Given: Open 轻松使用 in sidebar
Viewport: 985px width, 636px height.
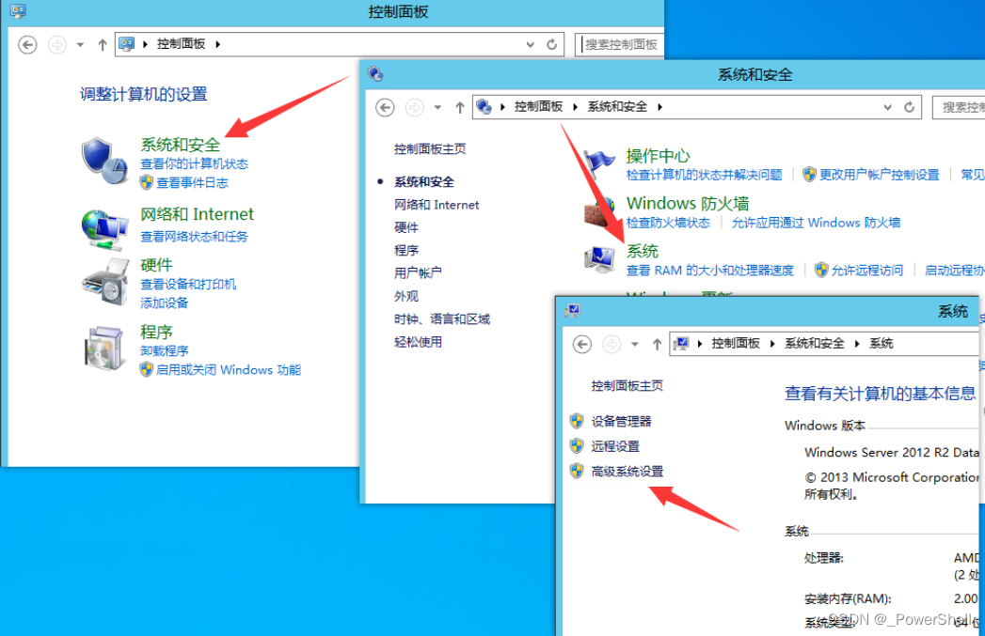Looking at the screenshot, I should [418, 342].
